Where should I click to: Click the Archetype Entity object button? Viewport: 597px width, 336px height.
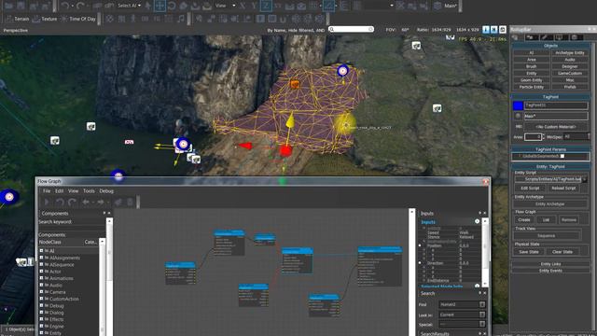point(570,53)
